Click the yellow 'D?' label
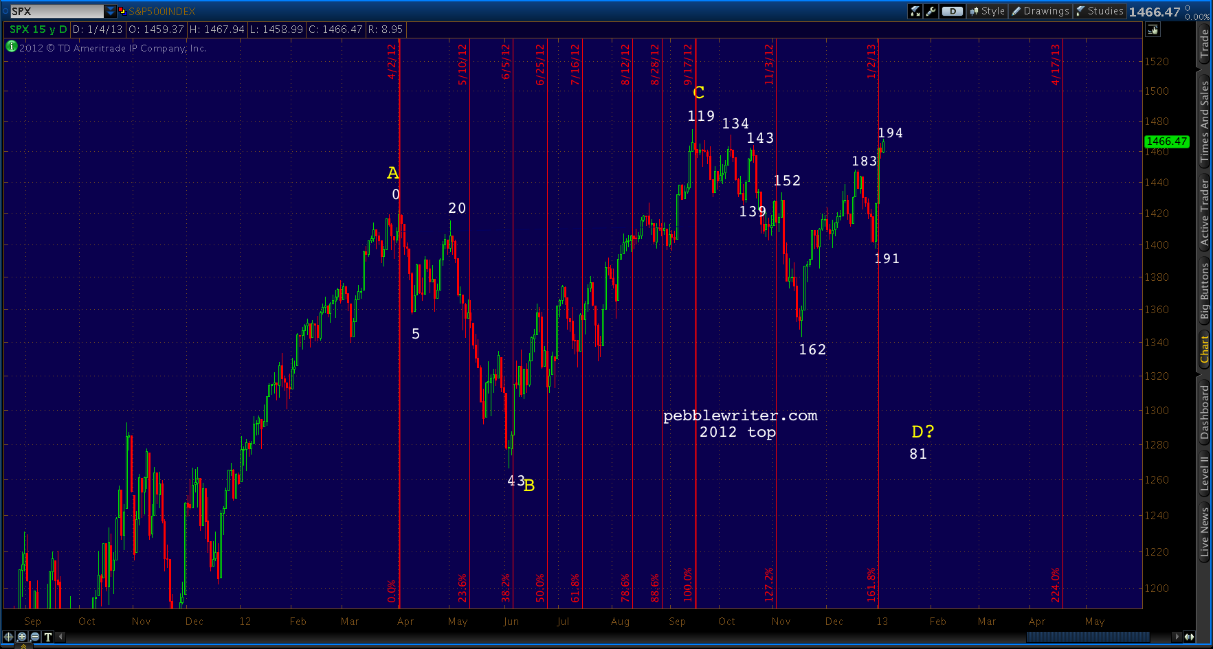This screenshot has width=1213, height=649. coord(922,432)
